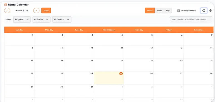This screenshot has width=215, height=102.
Task: Go to the previous month arrow
Action: 7,11
